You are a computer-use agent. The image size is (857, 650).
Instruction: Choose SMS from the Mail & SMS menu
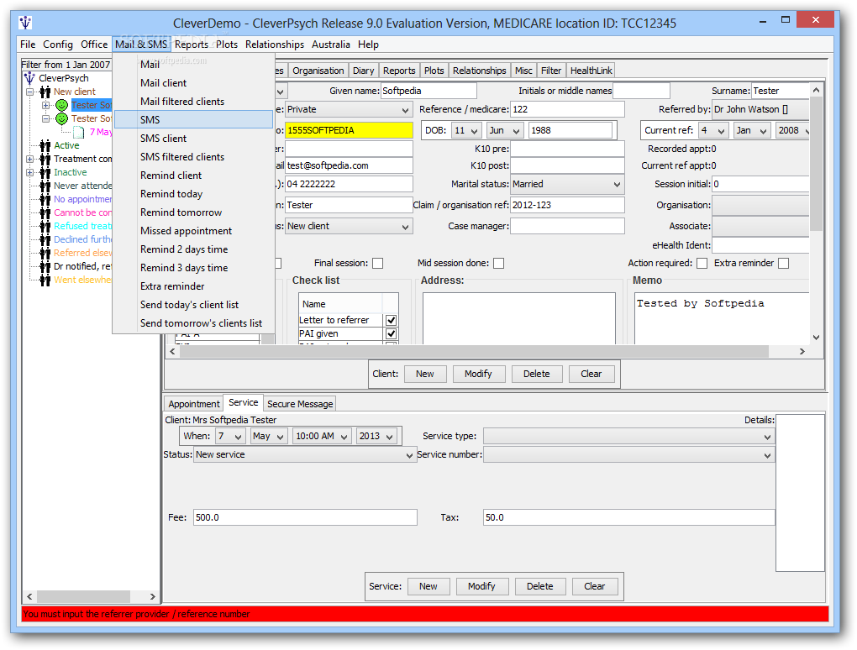click(193, 119)
